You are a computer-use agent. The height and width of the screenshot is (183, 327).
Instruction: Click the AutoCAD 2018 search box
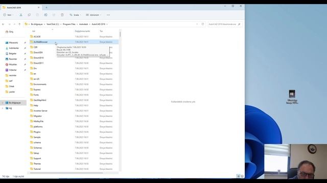225,24
